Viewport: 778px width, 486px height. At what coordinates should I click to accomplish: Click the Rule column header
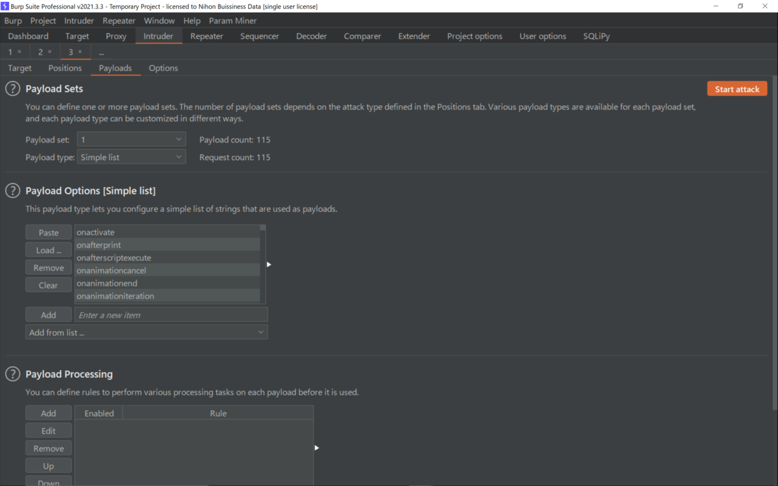tap(218, 413)
